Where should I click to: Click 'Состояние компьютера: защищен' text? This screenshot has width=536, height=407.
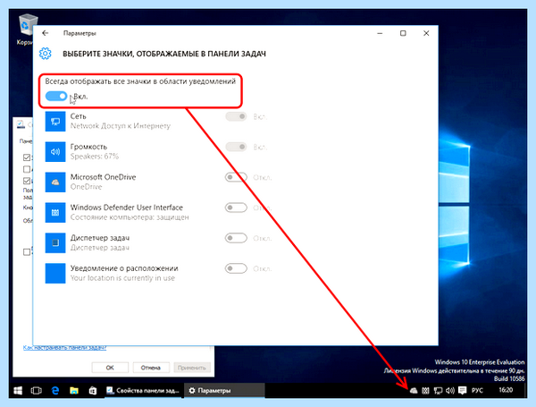pyautogui.click(x=130, y=217)
